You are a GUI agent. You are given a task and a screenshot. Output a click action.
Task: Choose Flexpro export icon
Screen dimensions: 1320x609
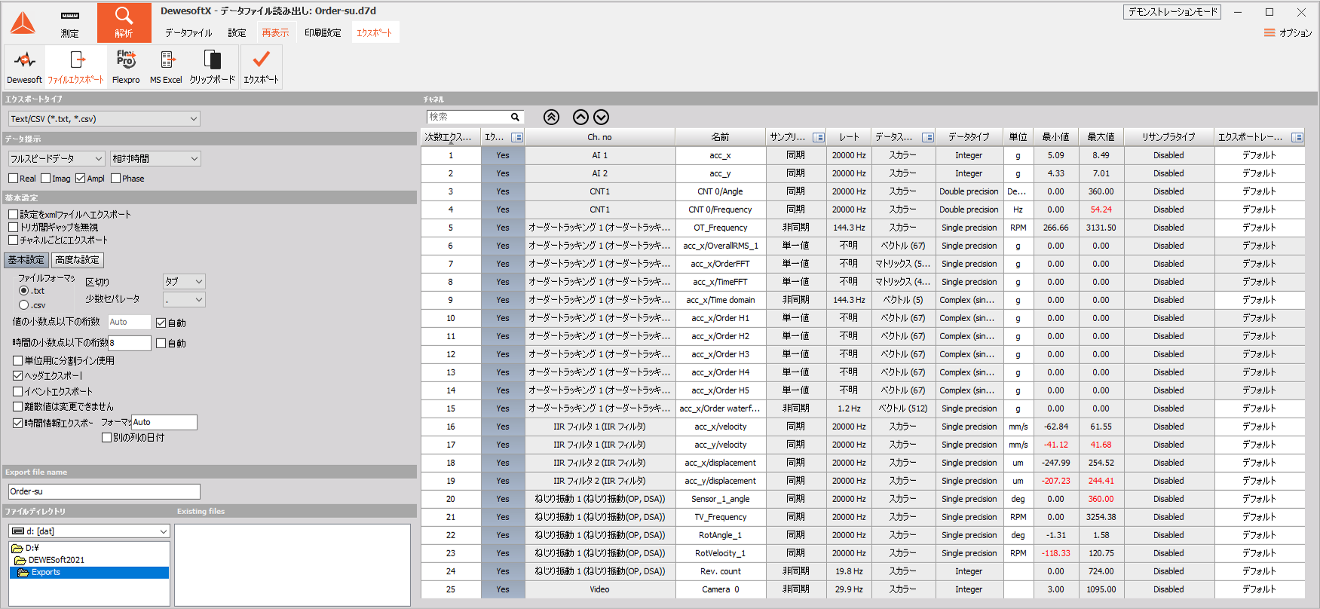coord(126,67)
